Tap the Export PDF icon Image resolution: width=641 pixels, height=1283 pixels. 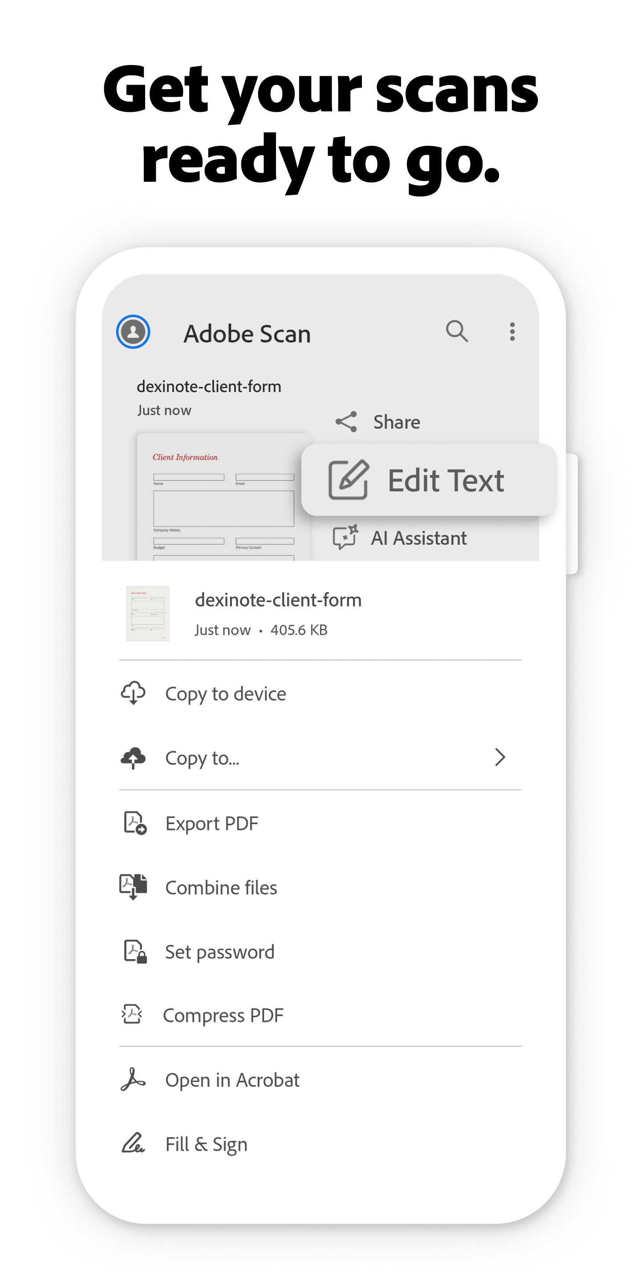coord(134,823)
